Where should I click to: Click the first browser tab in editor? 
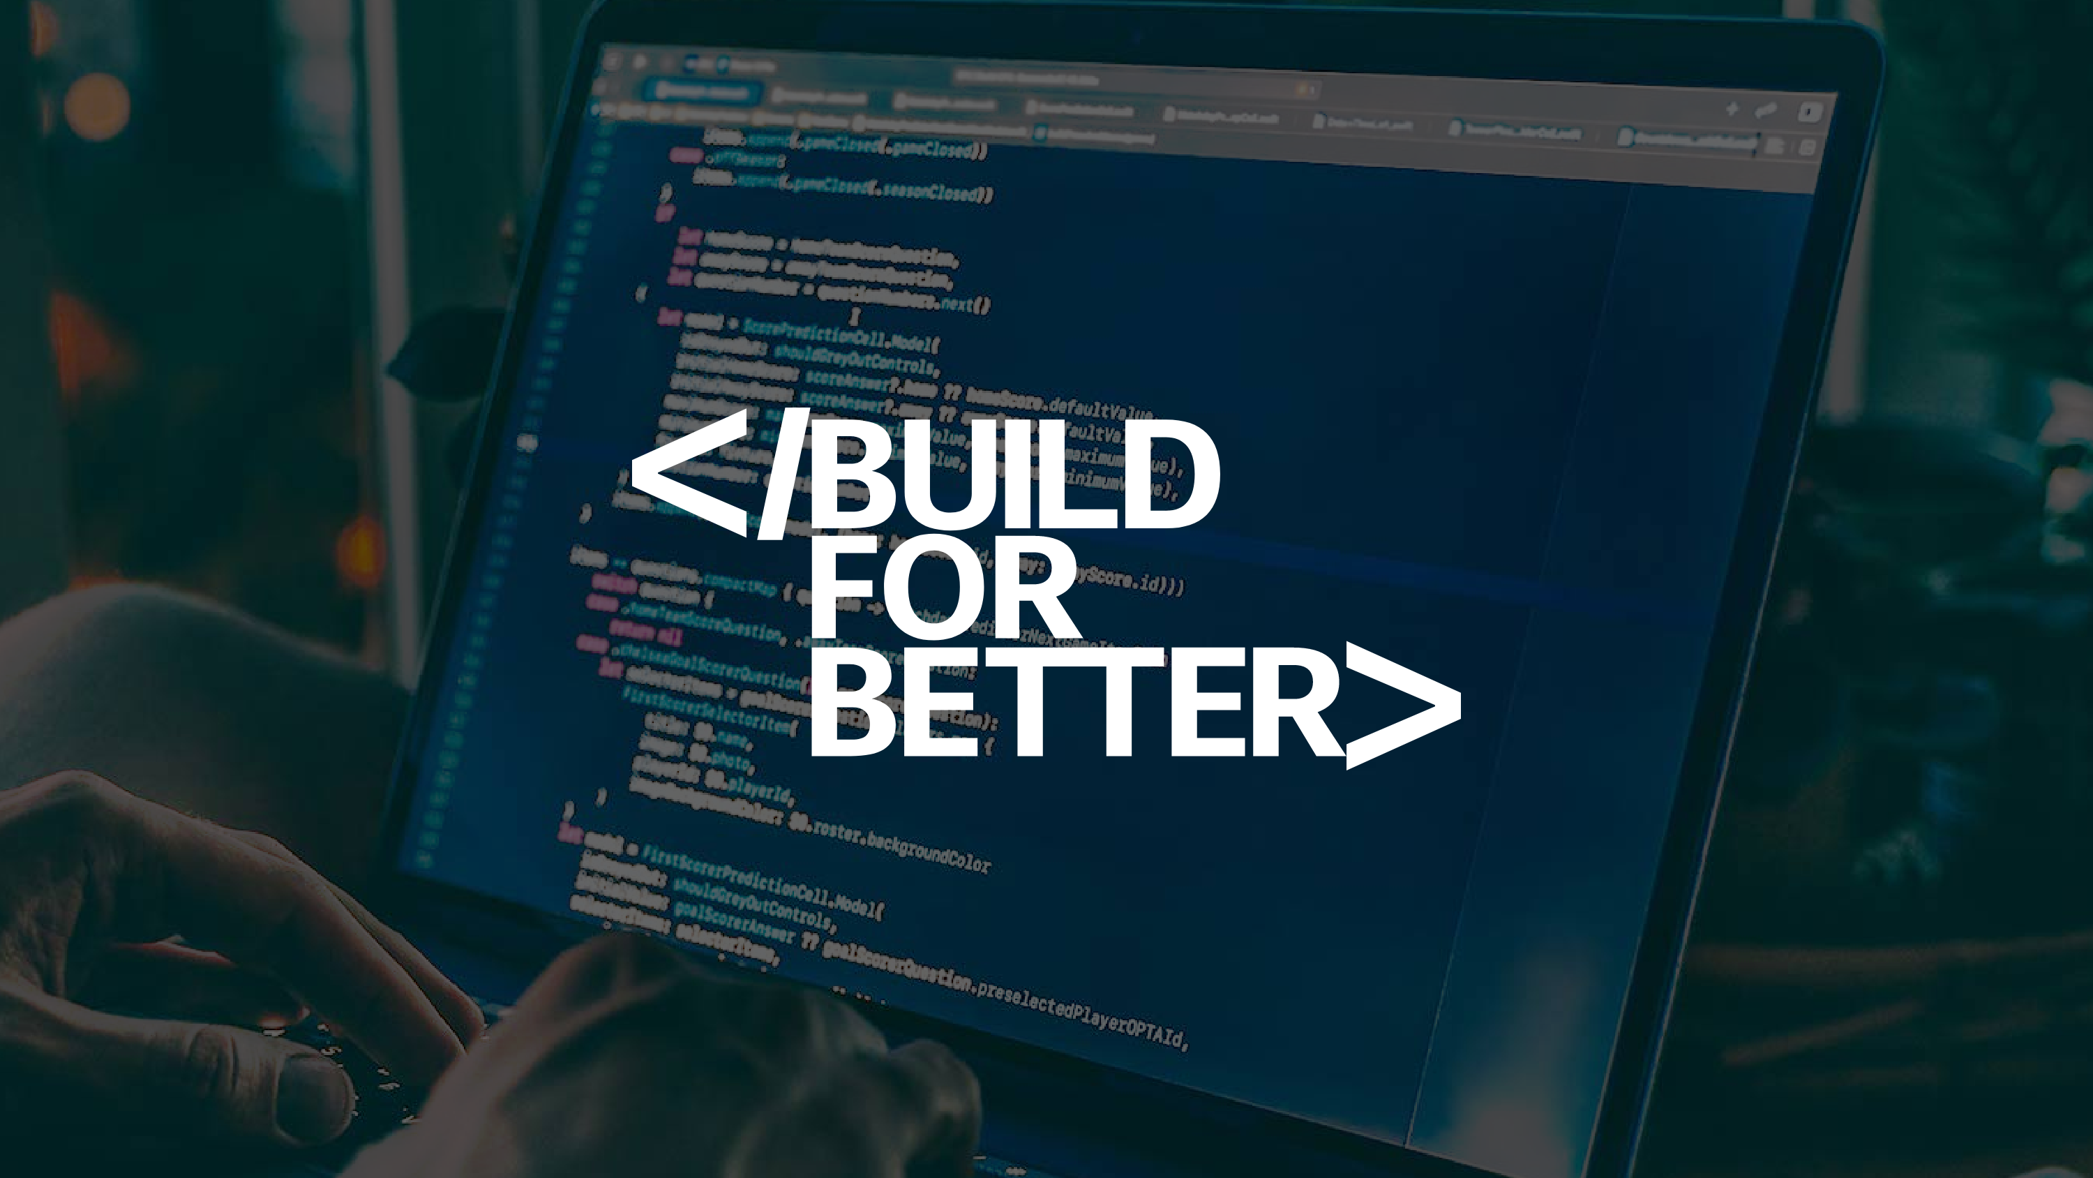[x=700, y=91]
